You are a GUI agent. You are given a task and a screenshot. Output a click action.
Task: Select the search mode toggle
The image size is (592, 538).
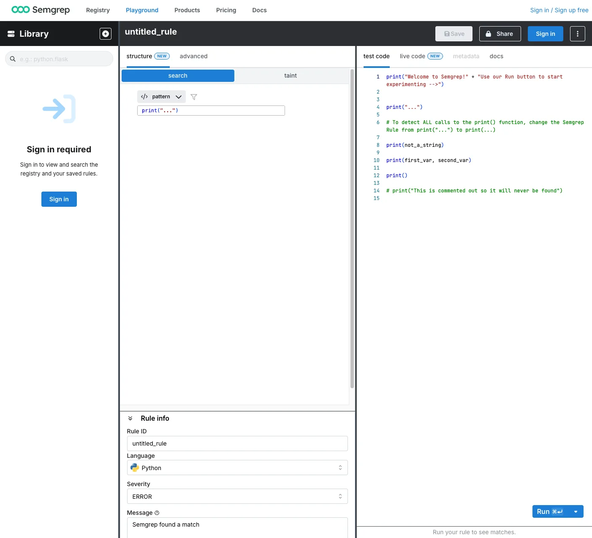pos(178,76)
